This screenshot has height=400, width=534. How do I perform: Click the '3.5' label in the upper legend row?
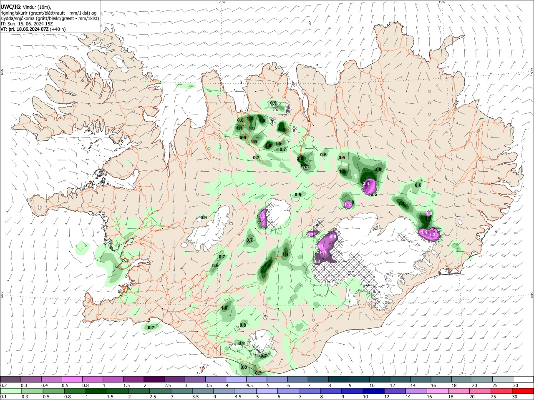click(x=208, y=385)
